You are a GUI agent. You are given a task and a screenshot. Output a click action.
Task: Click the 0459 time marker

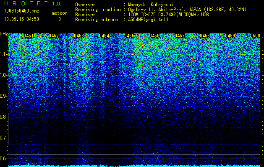pos(230,36)
